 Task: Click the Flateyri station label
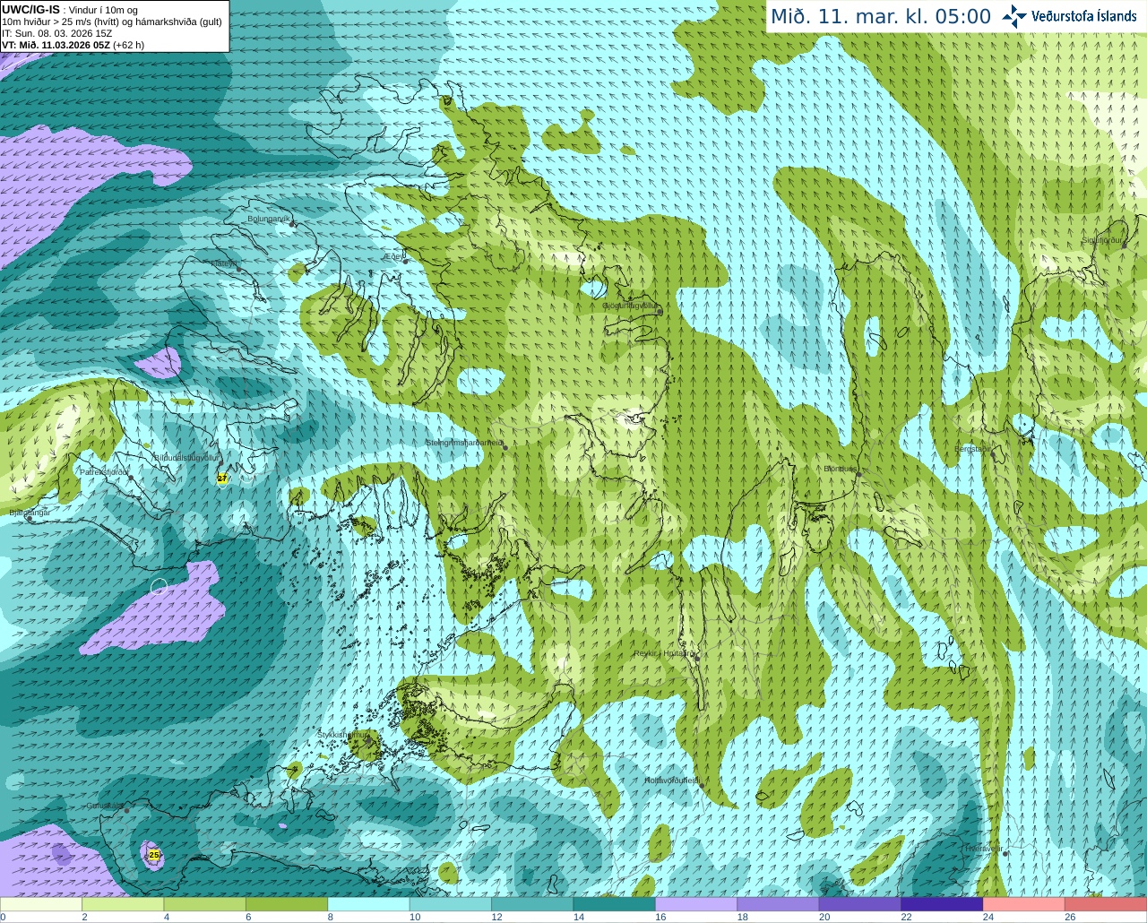coord(224,263)
